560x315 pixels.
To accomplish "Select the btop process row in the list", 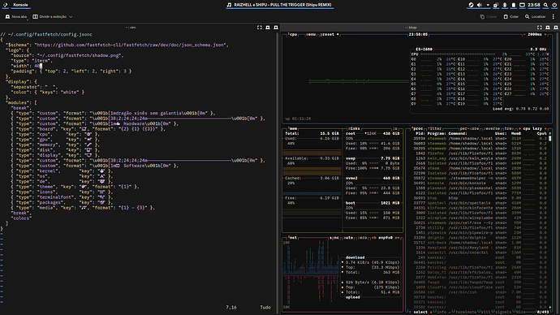I will click(x=480, y=198).
